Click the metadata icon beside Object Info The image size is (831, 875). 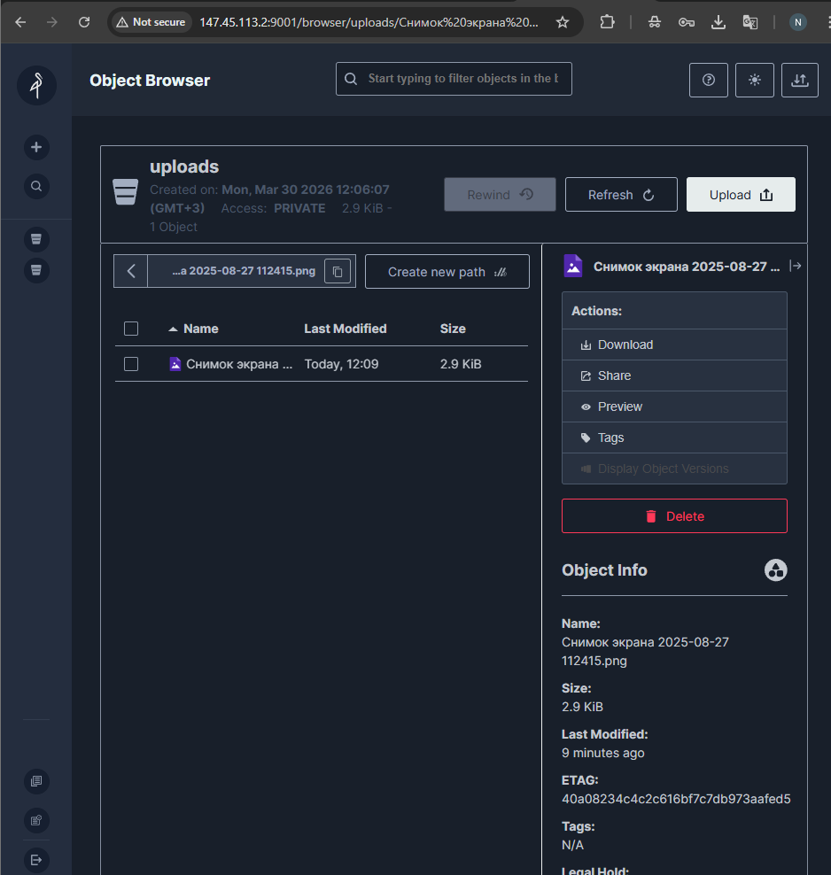(x=776, y=570)
